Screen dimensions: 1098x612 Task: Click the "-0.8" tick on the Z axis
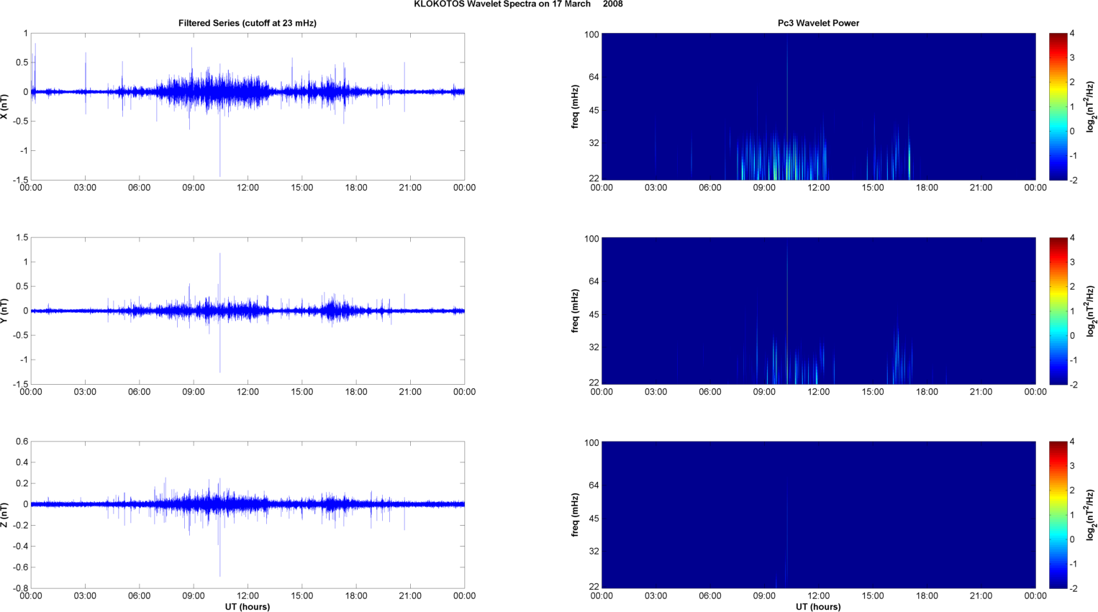pyautogui.click(x=20, y=588)
